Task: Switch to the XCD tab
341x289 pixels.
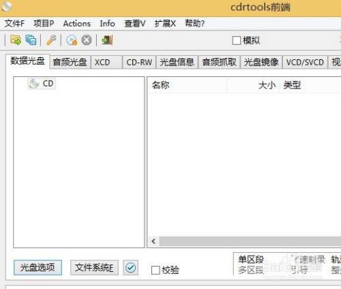Action: (106, 62)
